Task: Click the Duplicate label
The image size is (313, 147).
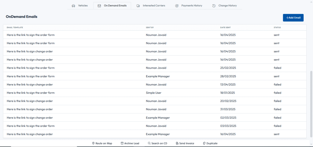Action: (x=212, y=143)
